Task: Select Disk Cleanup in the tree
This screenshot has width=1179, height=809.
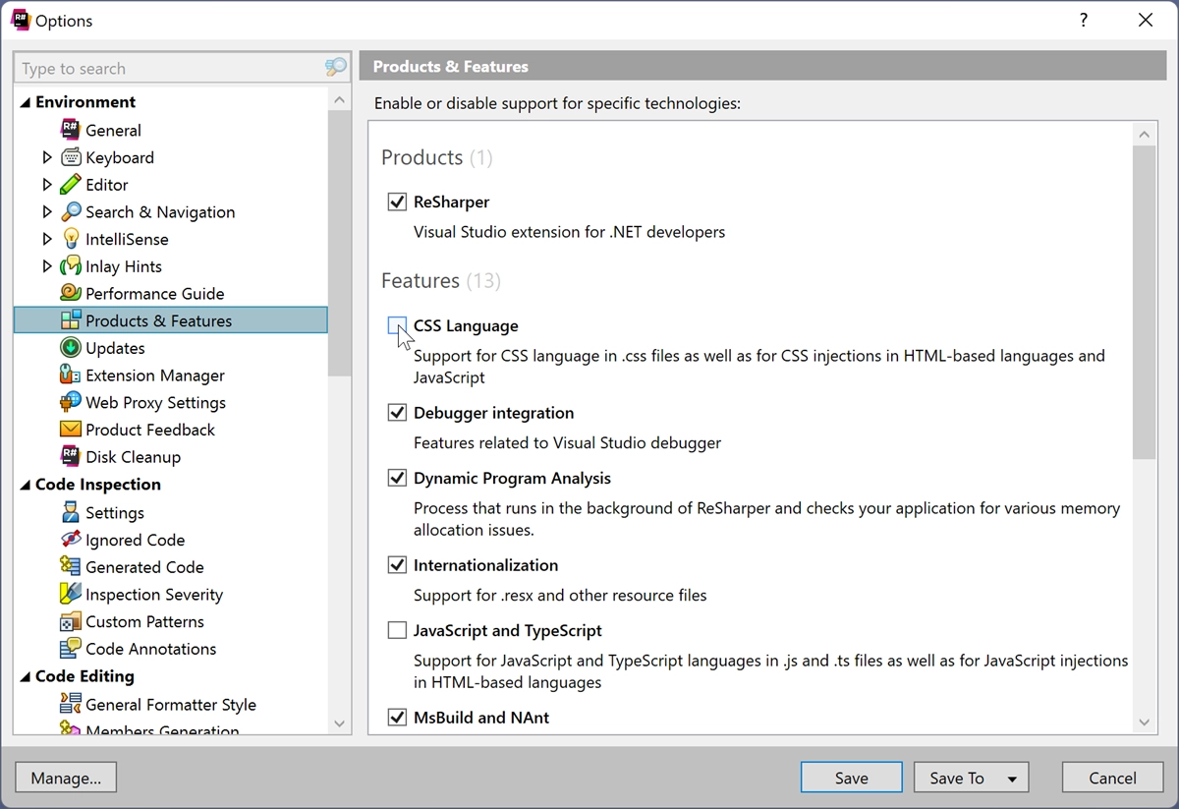Action: 133,457
